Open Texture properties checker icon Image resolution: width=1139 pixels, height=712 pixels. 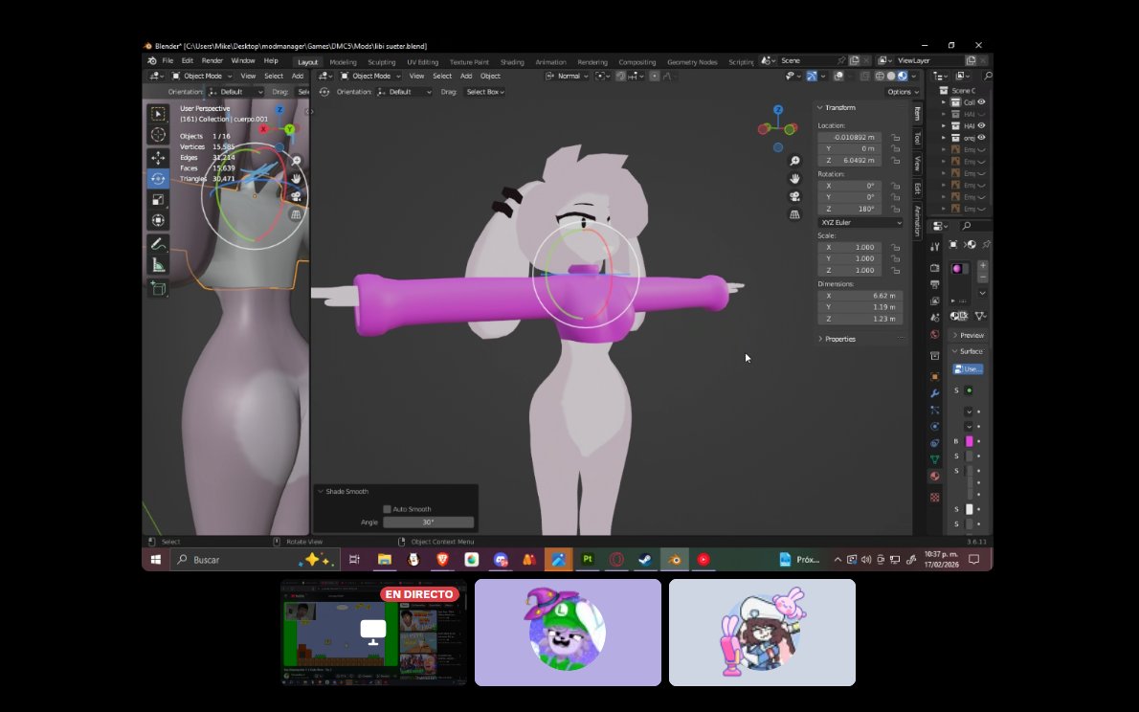tap(935, 498)
